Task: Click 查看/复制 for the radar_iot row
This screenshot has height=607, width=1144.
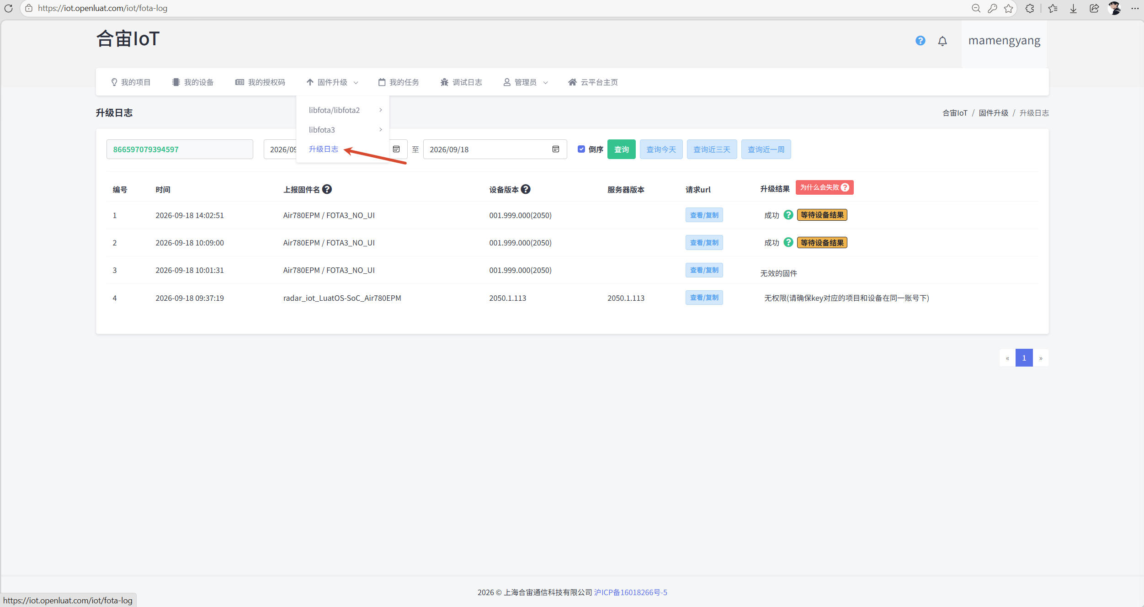Action: 704,298
